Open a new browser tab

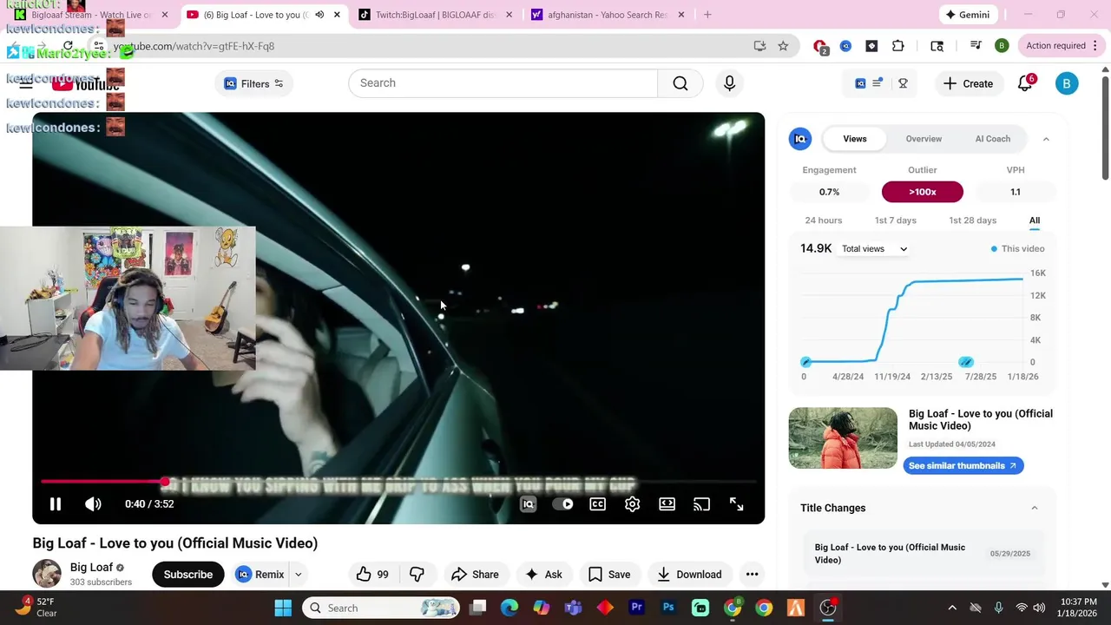tap(707, 15)
